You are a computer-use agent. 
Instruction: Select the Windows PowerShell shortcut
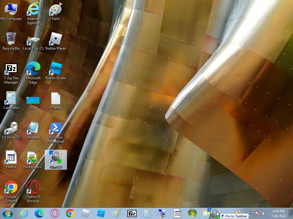(56, 133)
